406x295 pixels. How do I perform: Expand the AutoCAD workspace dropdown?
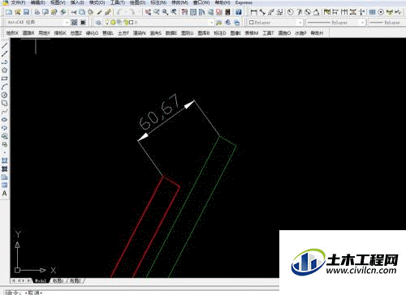tap(67, 23)
